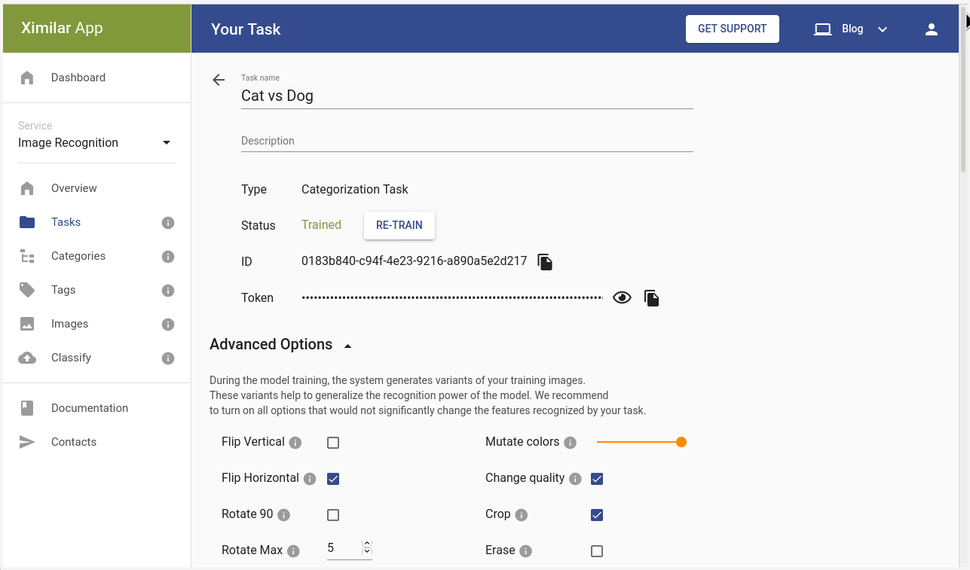Click the info icon next to Tasks
Image resolution: width=970 pixels, height=570 pixels.
[168, 223]
